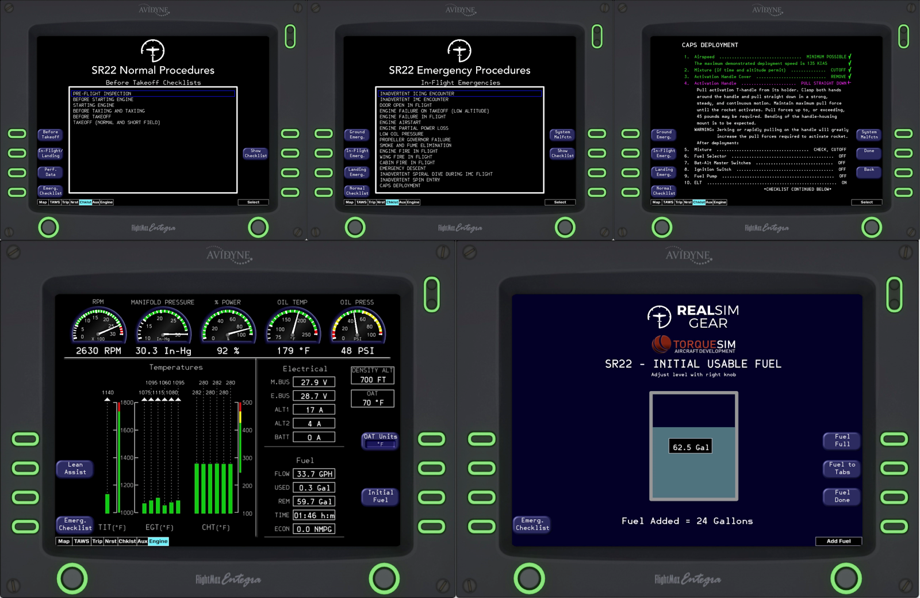Tap the Fuel to Tabs button
920x598 pixels.
coord(842,469)
